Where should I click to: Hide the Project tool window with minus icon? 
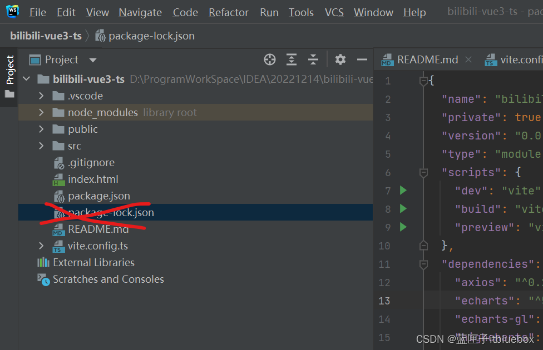point(362,60)
